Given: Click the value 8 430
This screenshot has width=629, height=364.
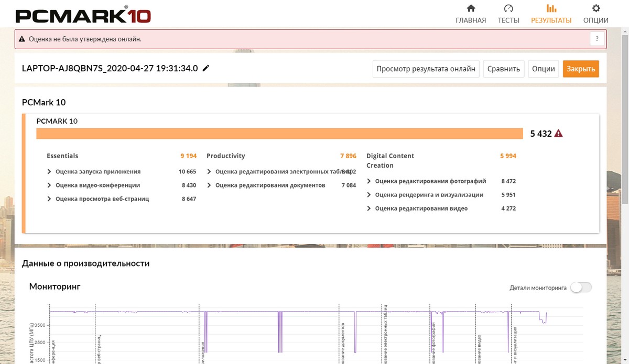Looking at the screenshot, I should click(189, 185).
